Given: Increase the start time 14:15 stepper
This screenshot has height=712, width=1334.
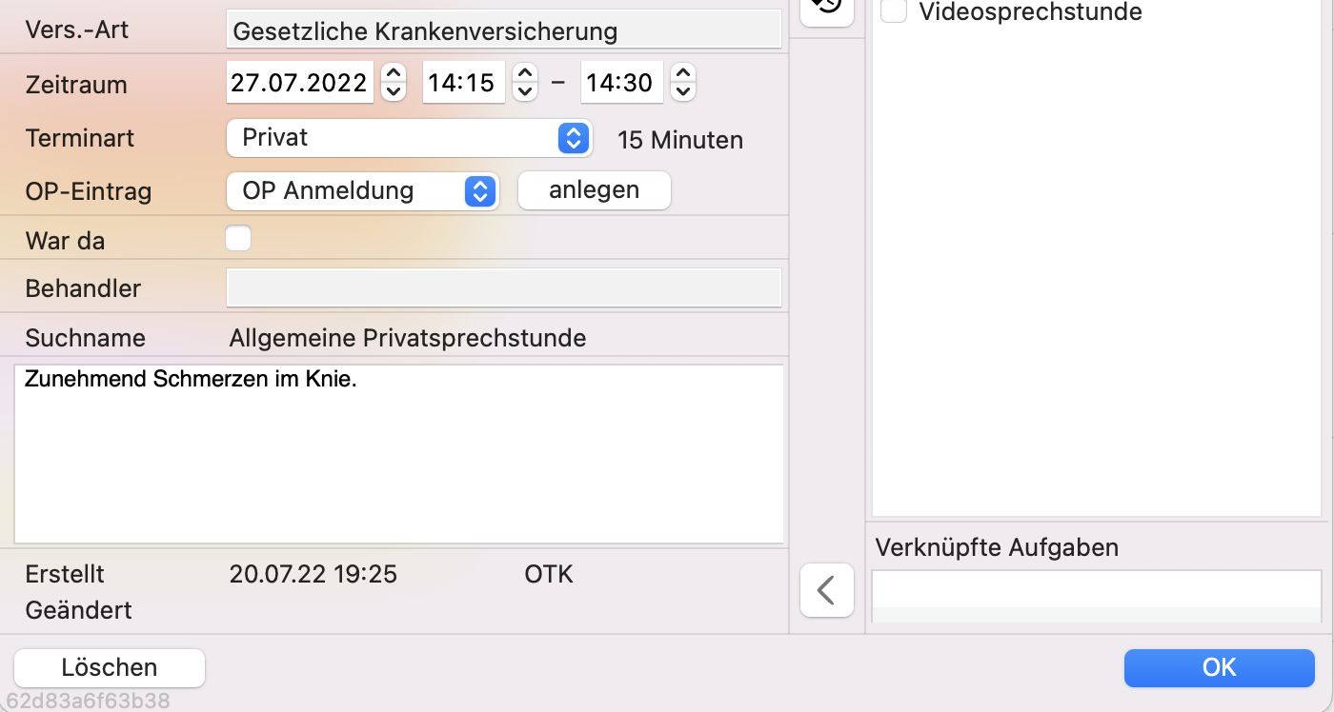Looking at the screenshot, I should pos(525,73).
